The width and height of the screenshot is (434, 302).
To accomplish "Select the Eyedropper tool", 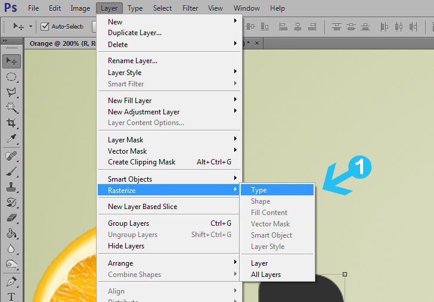I will click(11, 139).
